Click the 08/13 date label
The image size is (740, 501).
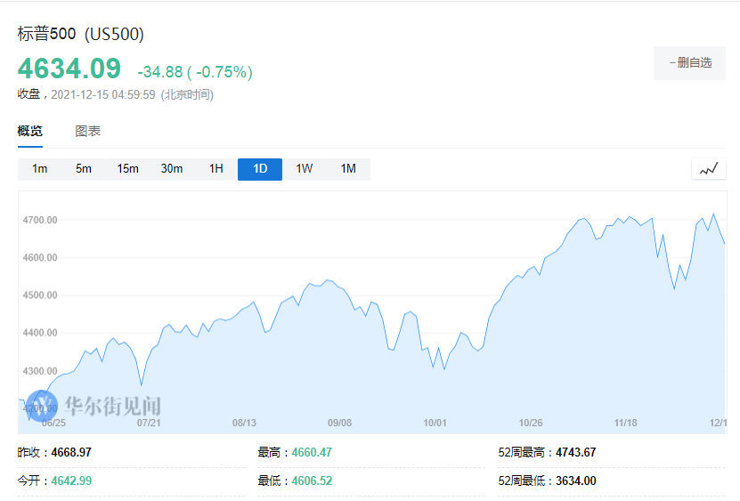coord(244,424)
